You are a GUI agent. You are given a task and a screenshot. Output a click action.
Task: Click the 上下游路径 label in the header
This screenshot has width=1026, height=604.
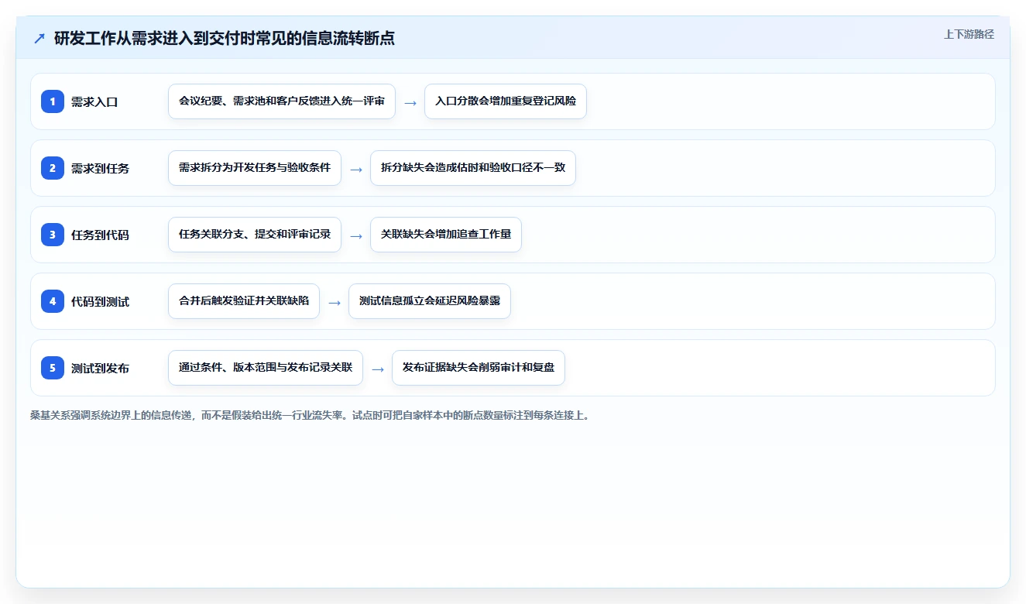(x=969, y=34)
